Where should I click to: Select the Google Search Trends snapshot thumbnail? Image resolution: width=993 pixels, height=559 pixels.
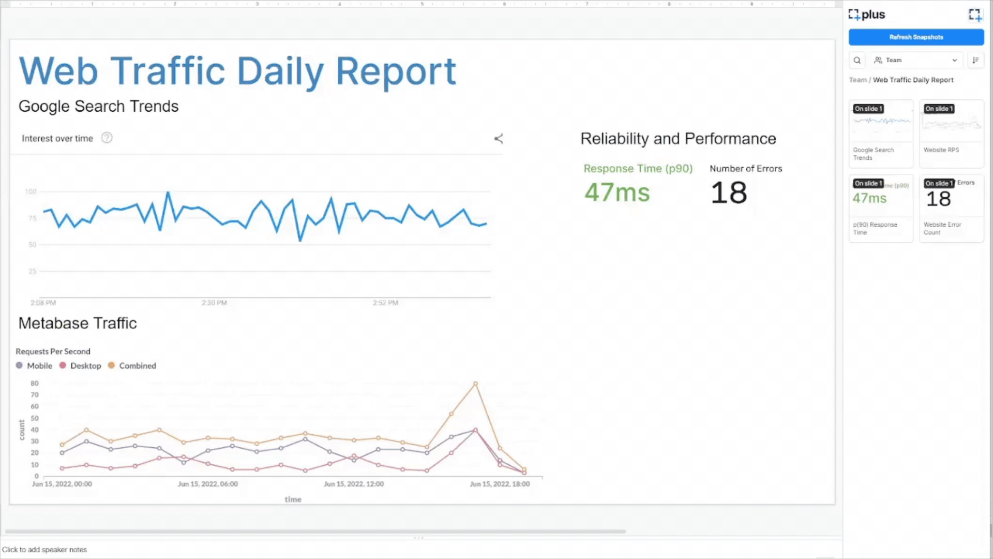[881, 134]
